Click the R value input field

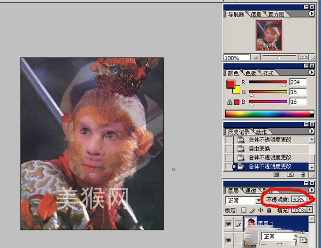pyautogui.click(x=297, y=82)
